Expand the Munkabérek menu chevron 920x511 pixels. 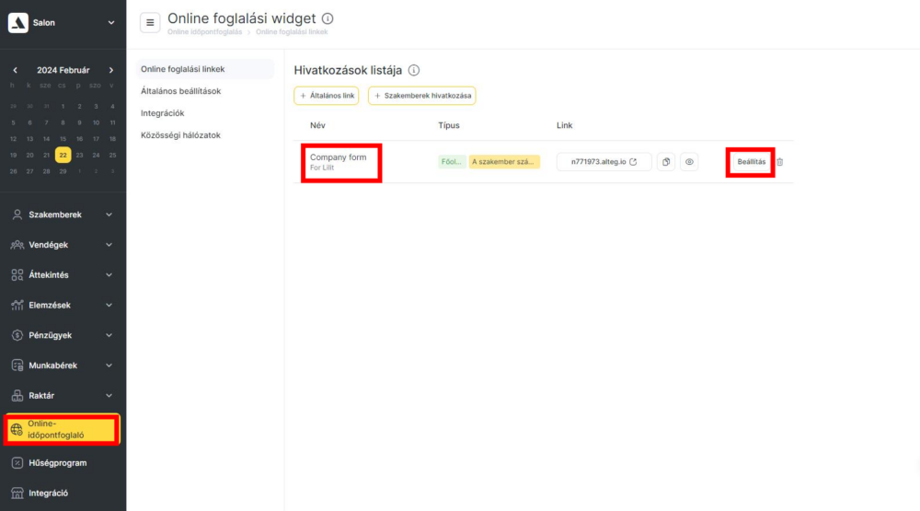109,366
